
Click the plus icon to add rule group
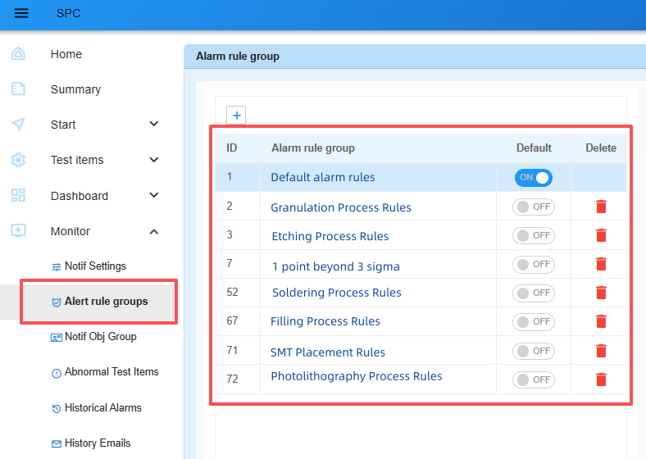pyautogui.click(x=237, y=116)
